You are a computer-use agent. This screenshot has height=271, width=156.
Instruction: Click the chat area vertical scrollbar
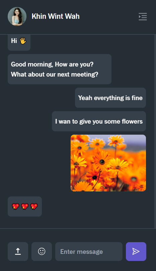pos(155,131)
